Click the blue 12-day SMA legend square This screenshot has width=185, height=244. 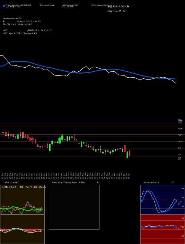(x=4, y=6)
